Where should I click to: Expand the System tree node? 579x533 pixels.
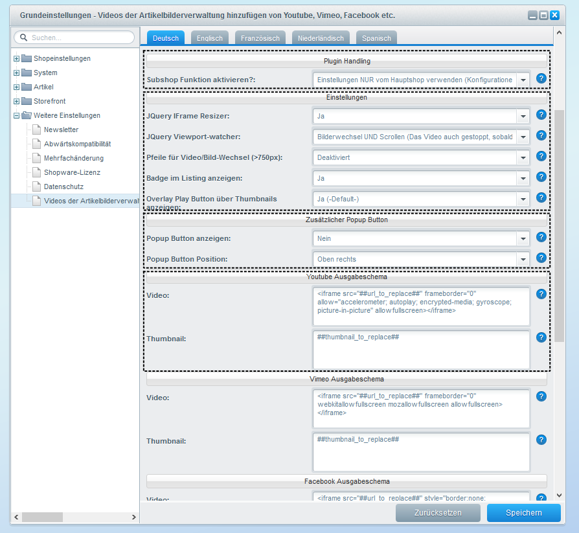click(16, 73)
